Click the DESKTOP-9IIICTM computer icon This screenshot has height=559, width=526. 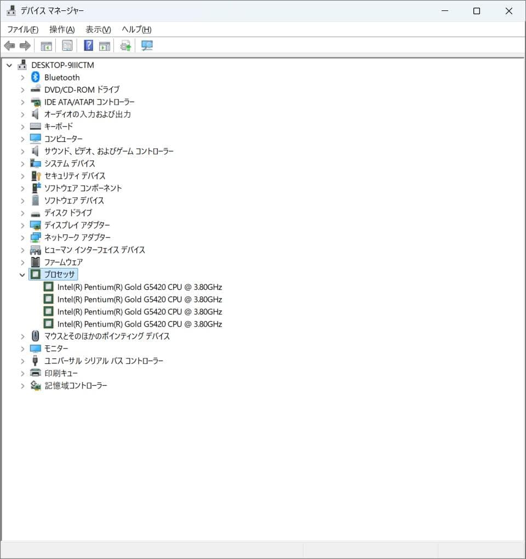click(x=22, y=65)
